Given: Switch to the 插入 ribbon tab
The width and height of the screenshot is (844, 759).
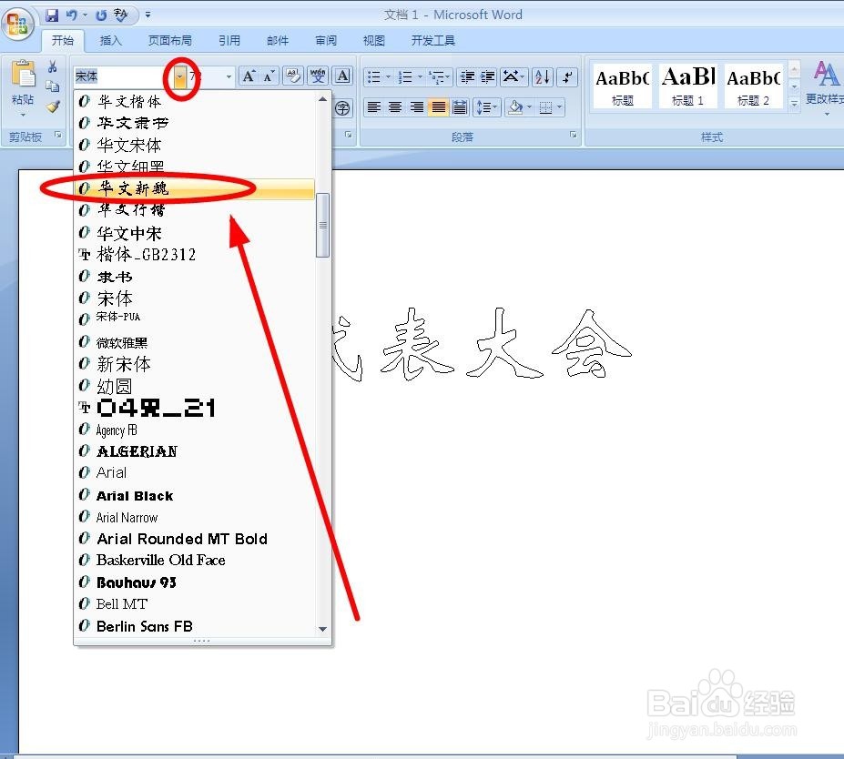Looking at the screenshot, I should point(109,40).
